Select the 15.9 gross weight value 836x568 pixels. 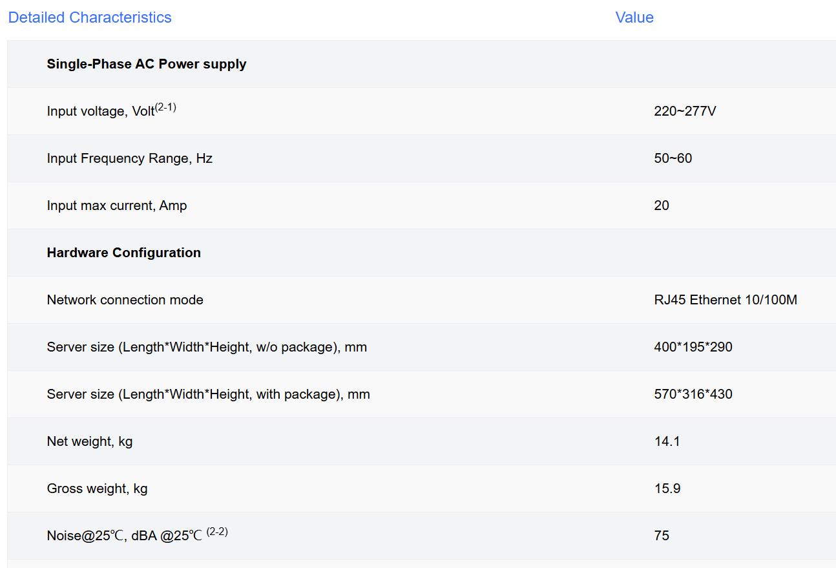tap(667, 489)
